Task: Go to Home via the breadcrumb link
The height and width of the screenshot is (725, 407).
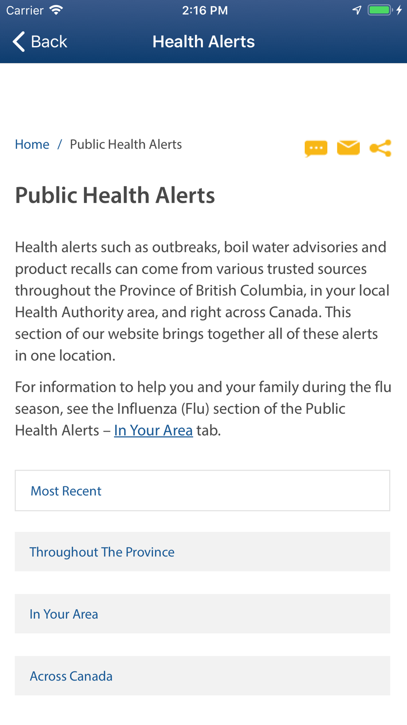Action: pyautogui.click(x=32, y=144)
